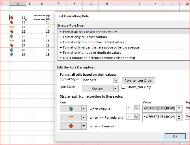Click green up arrow icon beside value 25
The height and width of the screenshot is (145, 190).
click(12, 36)
